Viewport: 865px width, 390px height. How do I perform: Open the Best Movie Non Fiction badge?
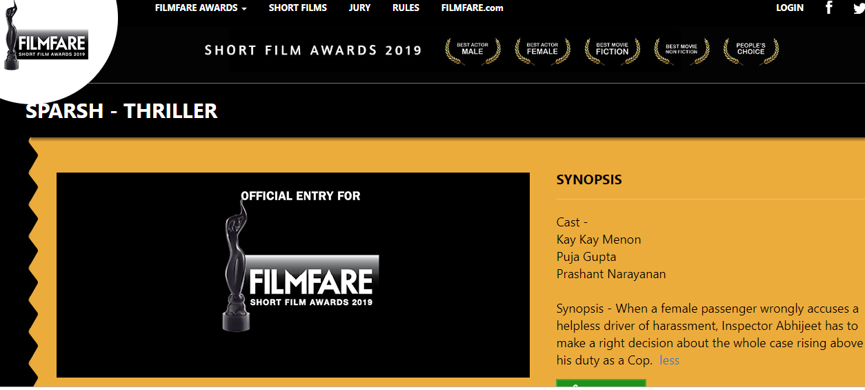tap(682, 50)
